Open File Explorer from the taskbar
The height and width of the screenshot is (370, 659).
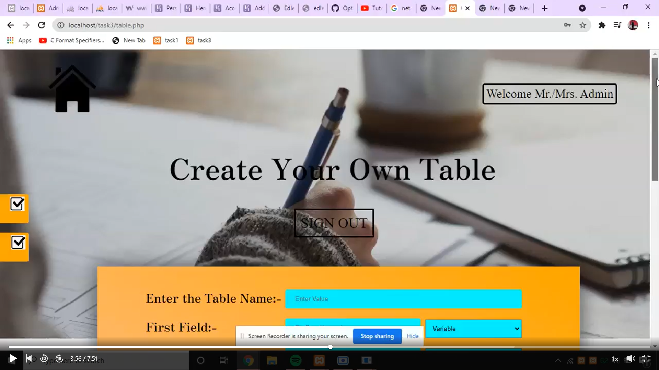[272, 360]
